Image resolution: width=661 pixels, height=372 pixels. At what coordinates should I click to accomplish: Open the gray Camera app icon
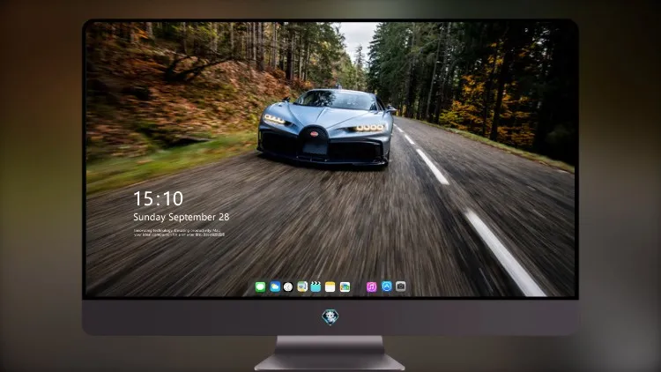[x=400, y=286]
